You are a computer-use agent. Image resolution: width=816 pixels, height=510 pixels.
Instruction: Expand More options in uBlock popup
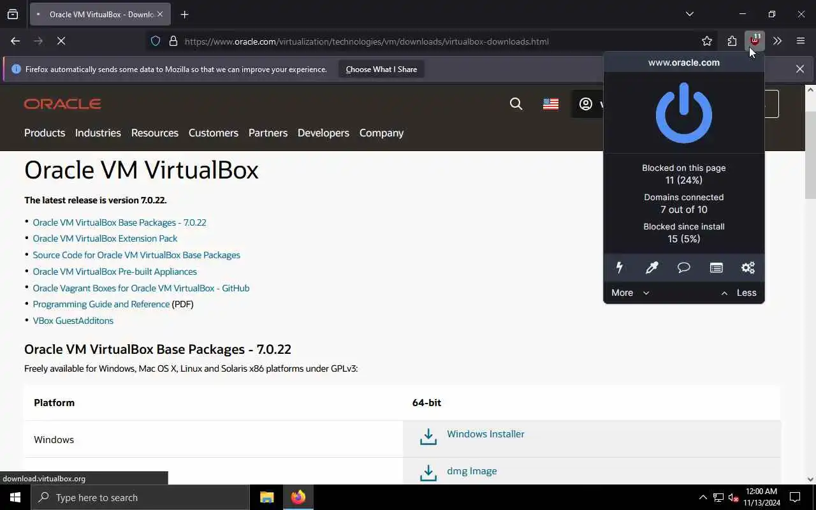[x=630, y=293]
